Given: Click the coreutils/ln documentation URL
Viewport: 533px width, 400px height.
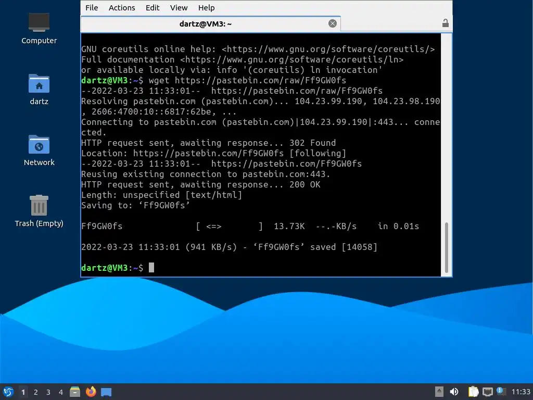Looking at the screenshot, I should pos(291,59).
